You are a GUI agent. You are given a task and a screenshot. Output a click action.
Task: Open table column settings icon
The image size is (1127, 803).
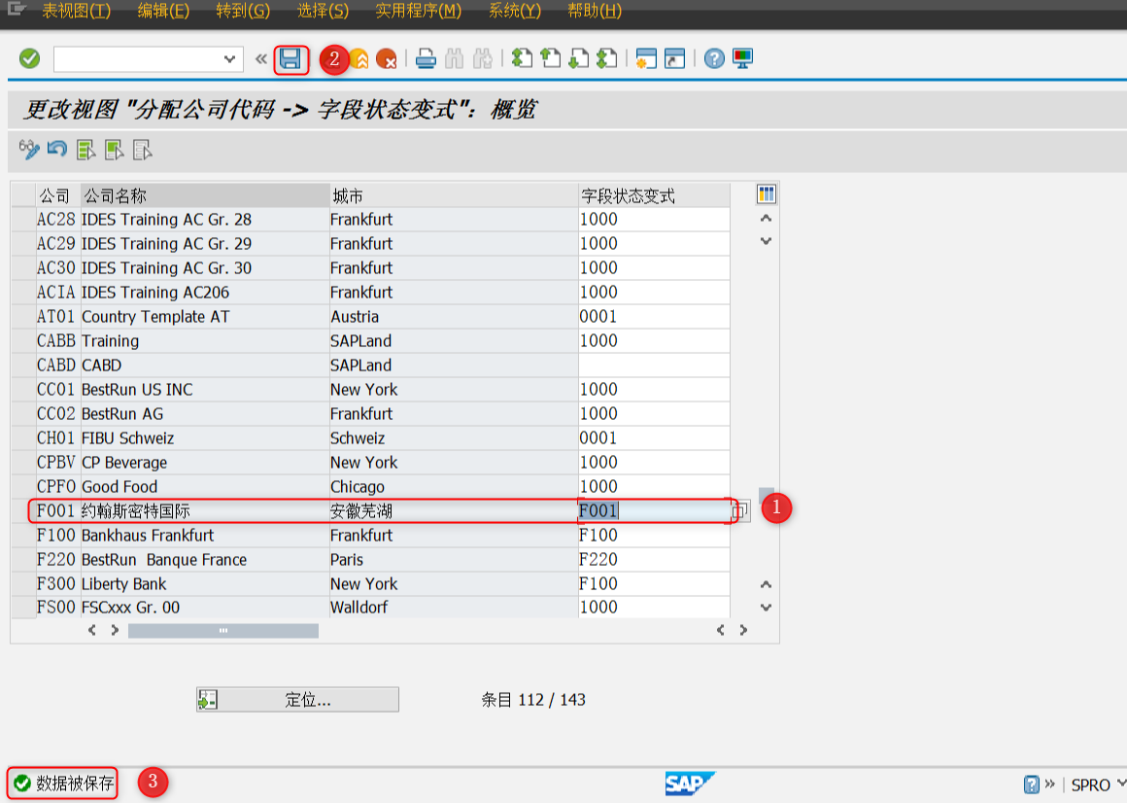tap(767, 194)
